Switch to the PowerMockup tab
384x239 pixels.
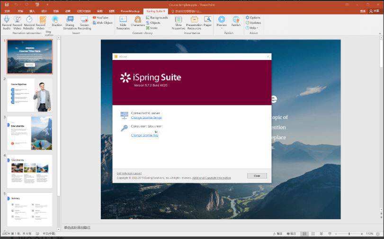pos(130,11)
